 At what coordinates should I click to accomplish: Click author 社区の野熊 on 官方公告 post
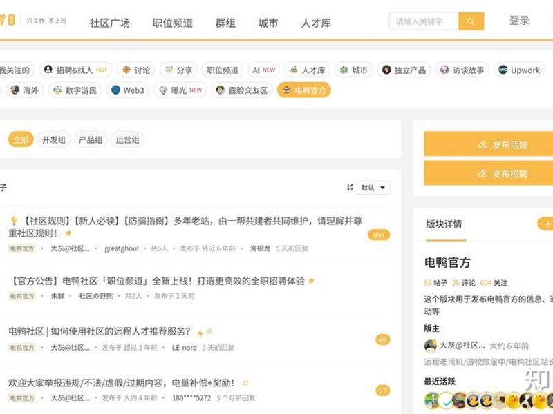click(x=96, y=296)
